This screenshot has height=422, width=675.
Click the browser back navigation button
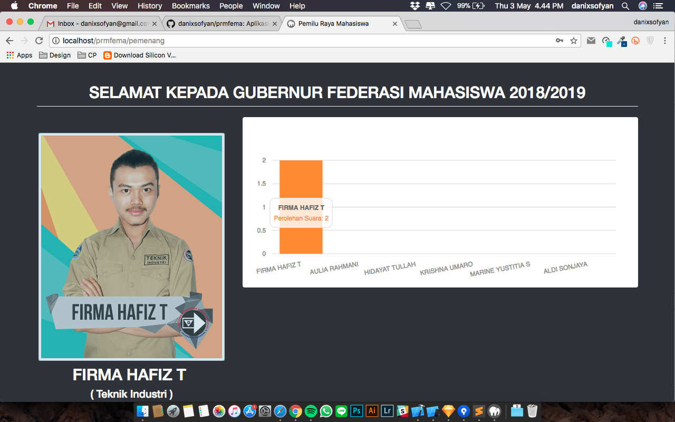point(9,40)
